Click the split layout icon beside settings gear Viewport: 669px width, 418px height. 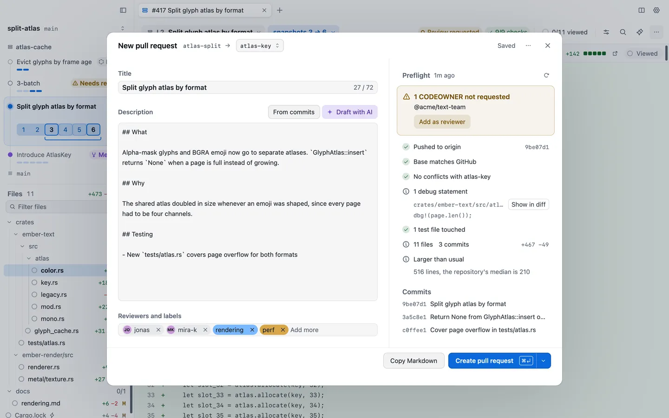[642, 10]
